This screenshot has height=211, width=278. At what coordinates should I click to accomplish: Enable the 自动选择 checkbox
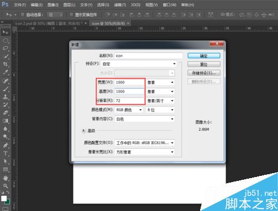pos(22,14)
